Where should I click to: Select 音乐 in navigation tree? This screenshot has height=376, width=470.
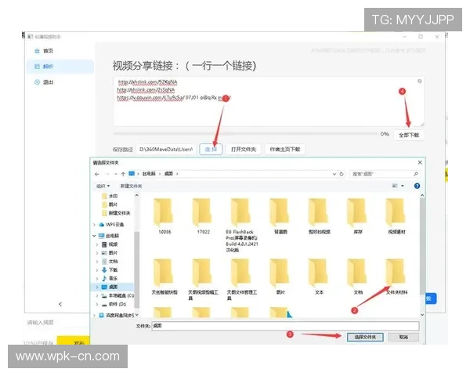pos(110,278)
